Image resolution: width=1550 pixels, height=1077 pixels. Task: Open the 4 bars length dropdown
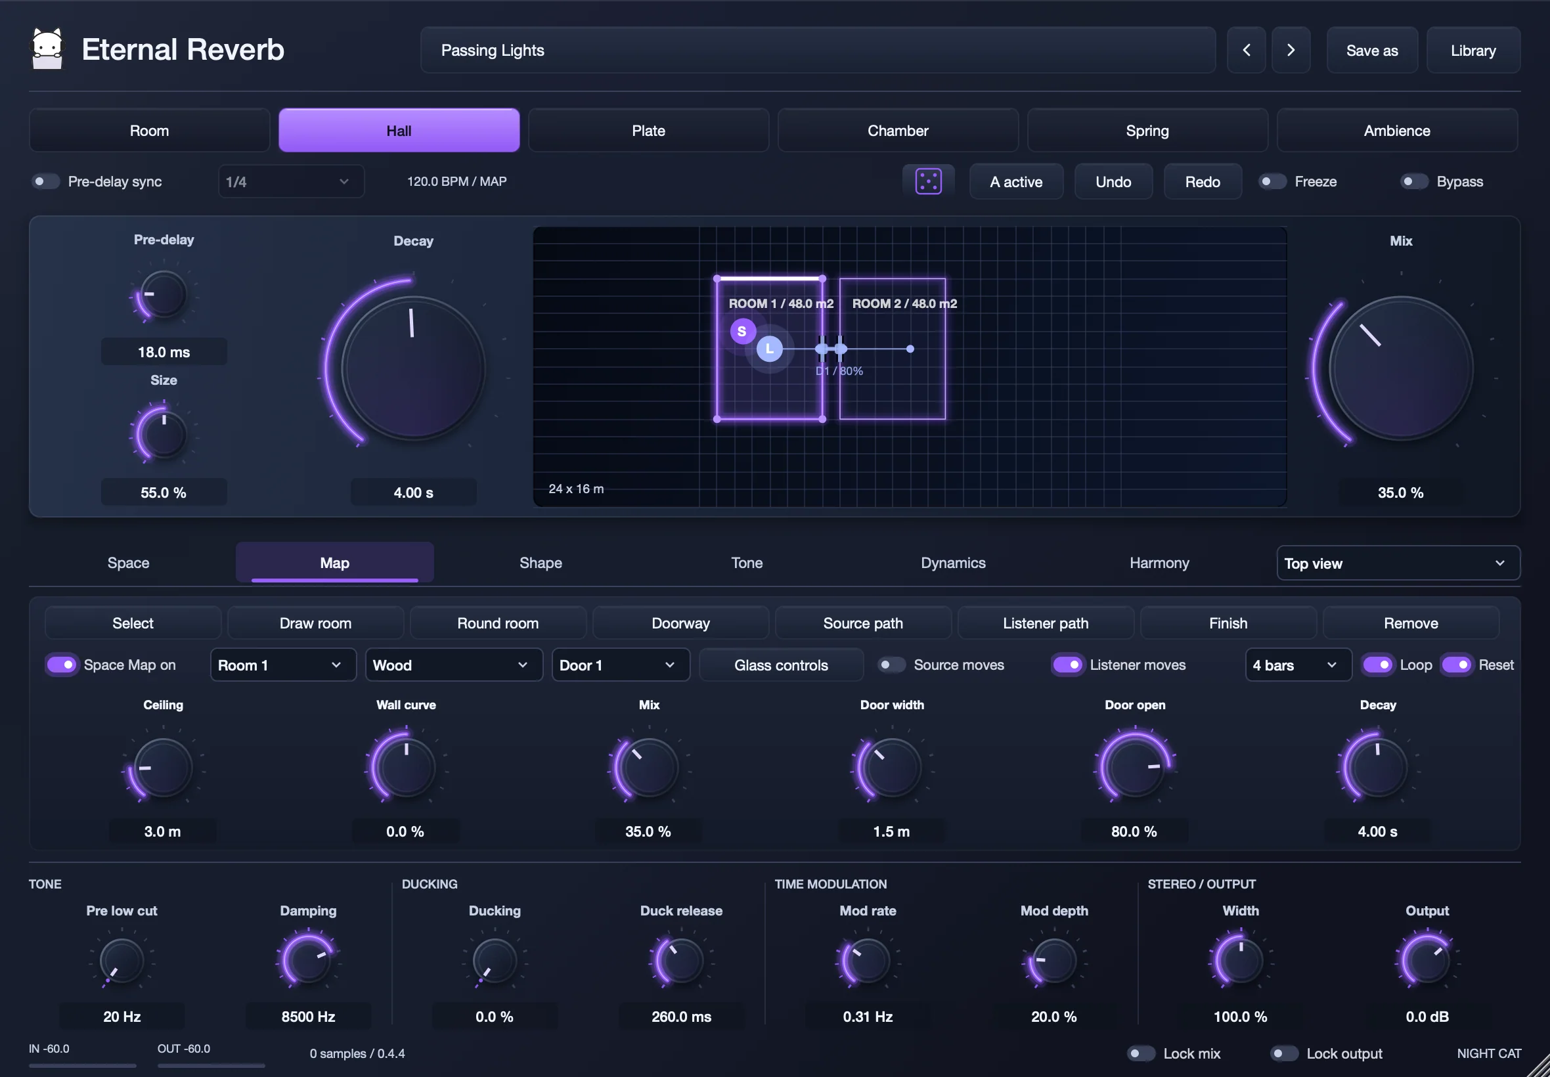click(1298, 665)
